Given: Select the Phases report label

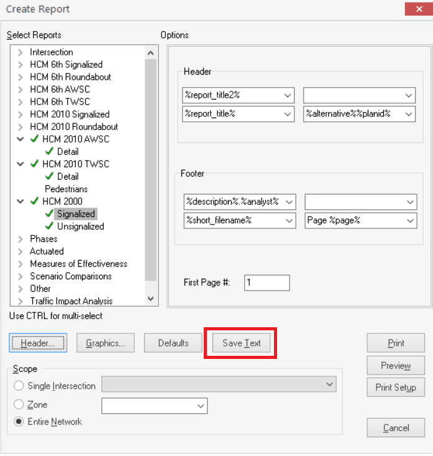Looking at the screenshot, I should (x=43, y=239).
